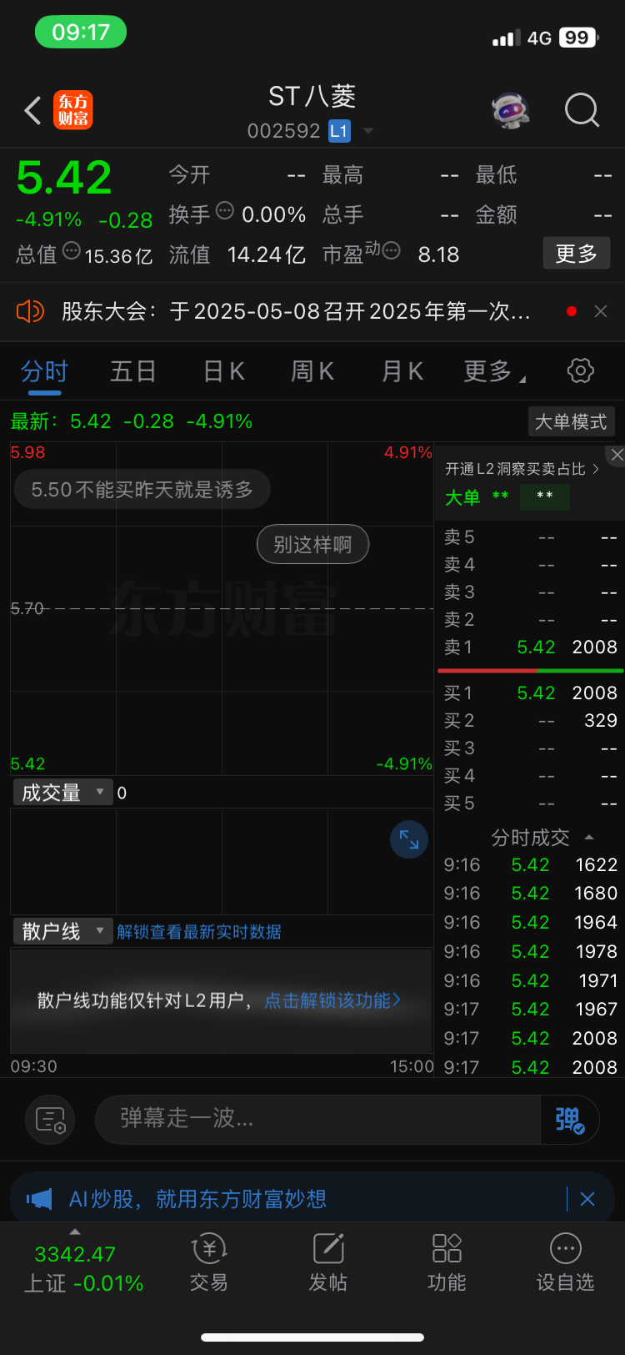Image resolution: width=625 pixels, height=1355 pixels.
Task: Tap the 9:16 trade row with 1622
Action: (x=530, y=865)
